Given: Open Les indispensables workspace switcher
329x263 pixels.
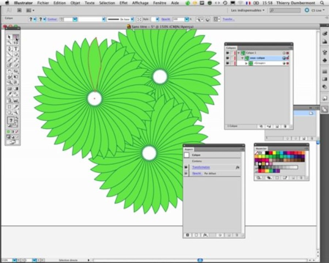Looking at the screenshot, I should click(x=247, y=10).
